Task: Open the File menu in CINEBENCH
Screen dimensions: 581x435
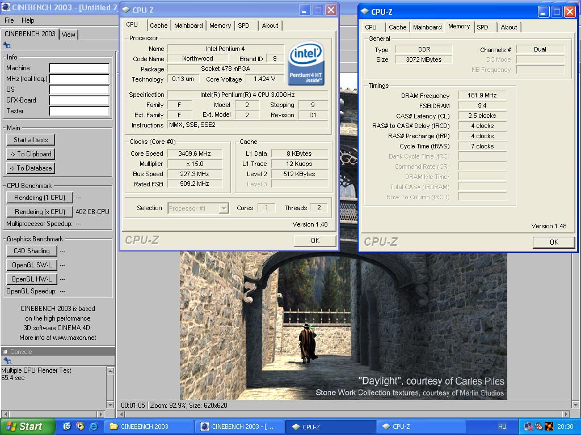Action: [9, 20]
